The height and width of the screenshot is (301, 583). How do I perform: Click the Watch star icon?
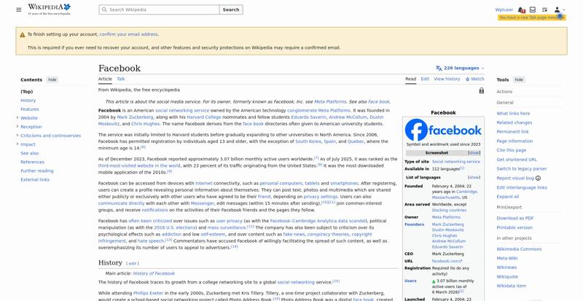tap(467, 79)
